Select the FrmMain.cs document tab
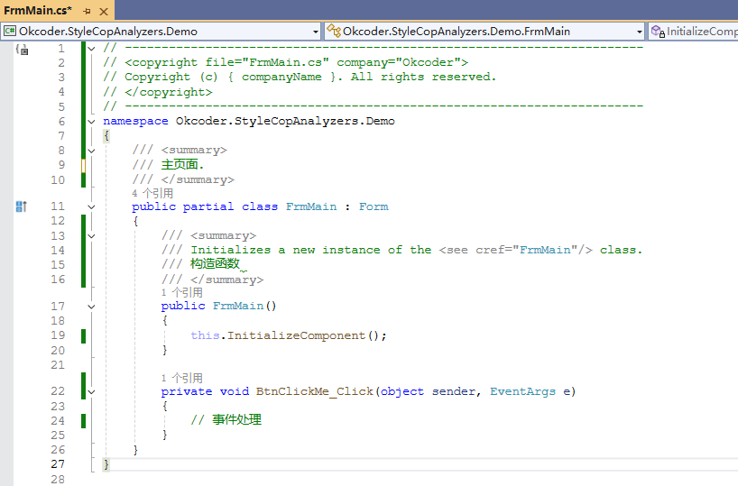This screenshot has width=738, height=486. point(38,11)
